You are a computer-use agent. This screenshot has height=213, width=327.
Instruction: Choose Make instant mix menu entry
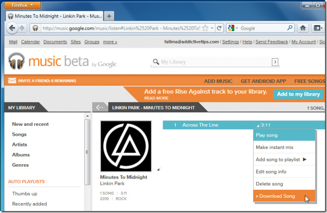pos(284,147)
